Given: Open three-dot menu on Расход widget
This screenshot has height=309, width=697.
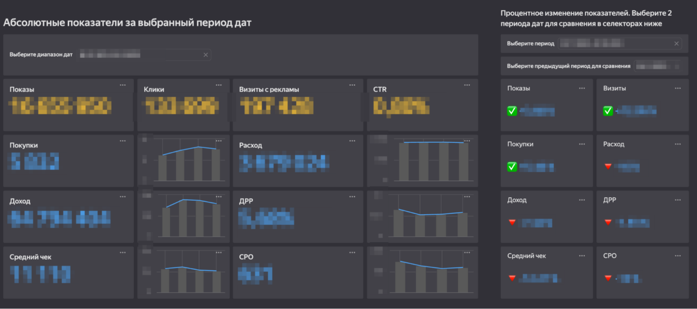Looking at the screenshot, I should point(352,141).
